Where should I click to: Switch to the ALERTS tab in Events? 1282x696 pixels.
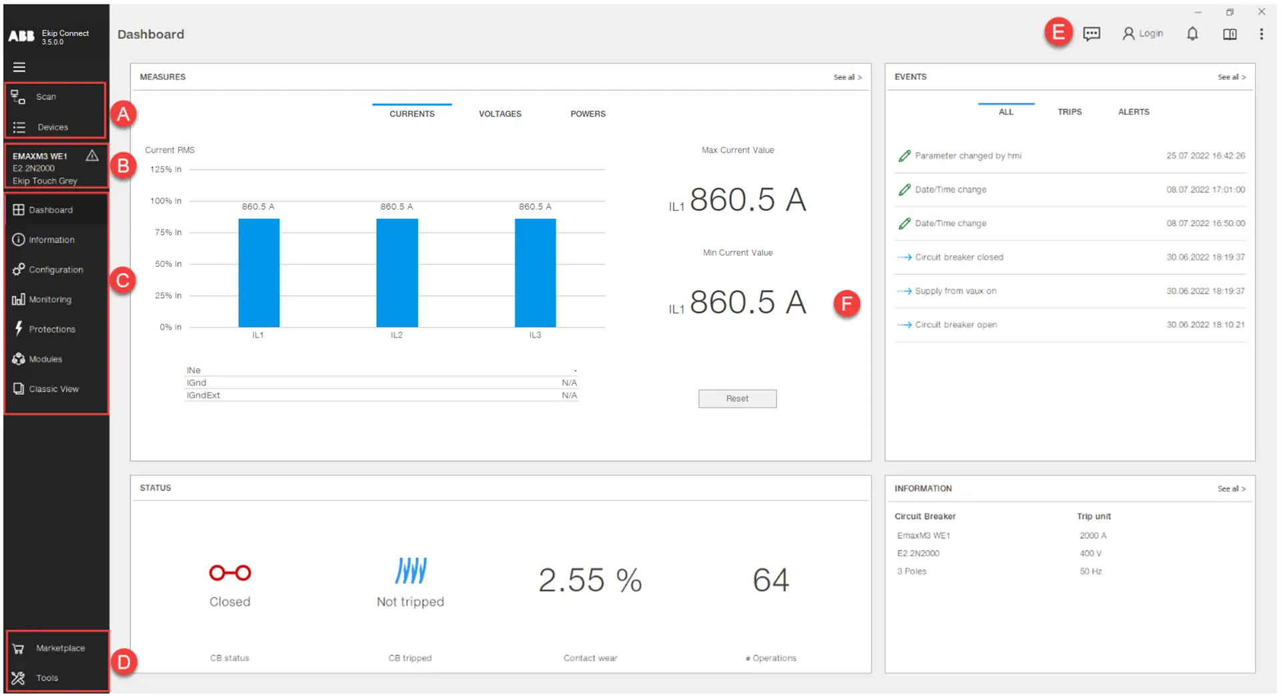pyautogui.click(x=1133, y=111)
